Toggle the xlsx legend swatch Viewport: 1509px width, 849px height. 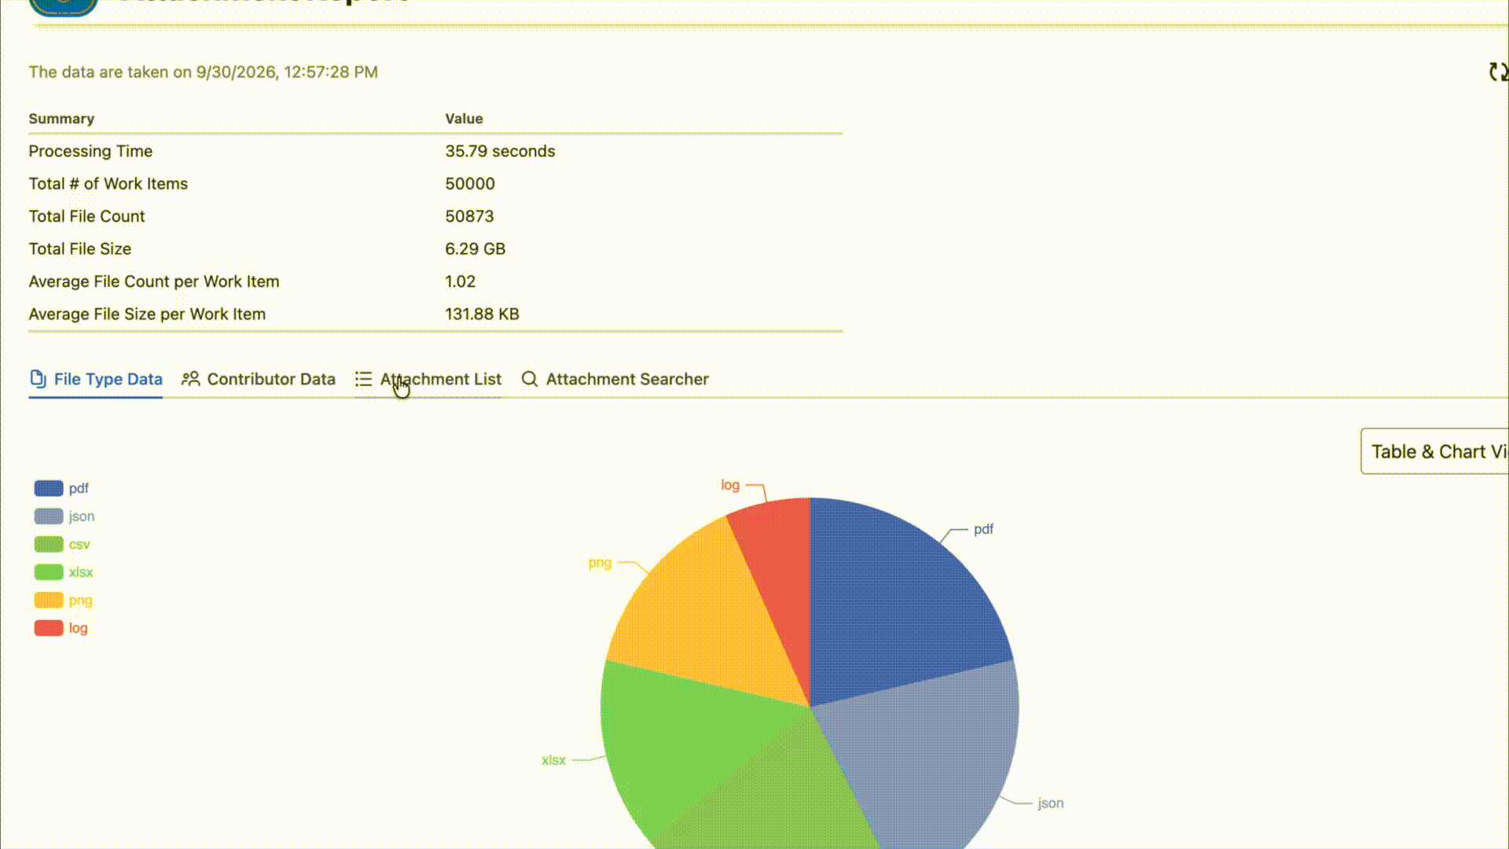(49, 572)
